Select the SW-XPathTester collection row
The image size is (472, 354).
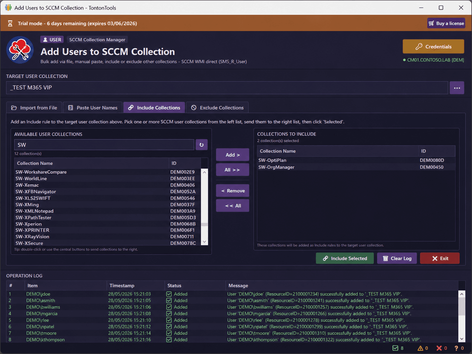(108, 218)
